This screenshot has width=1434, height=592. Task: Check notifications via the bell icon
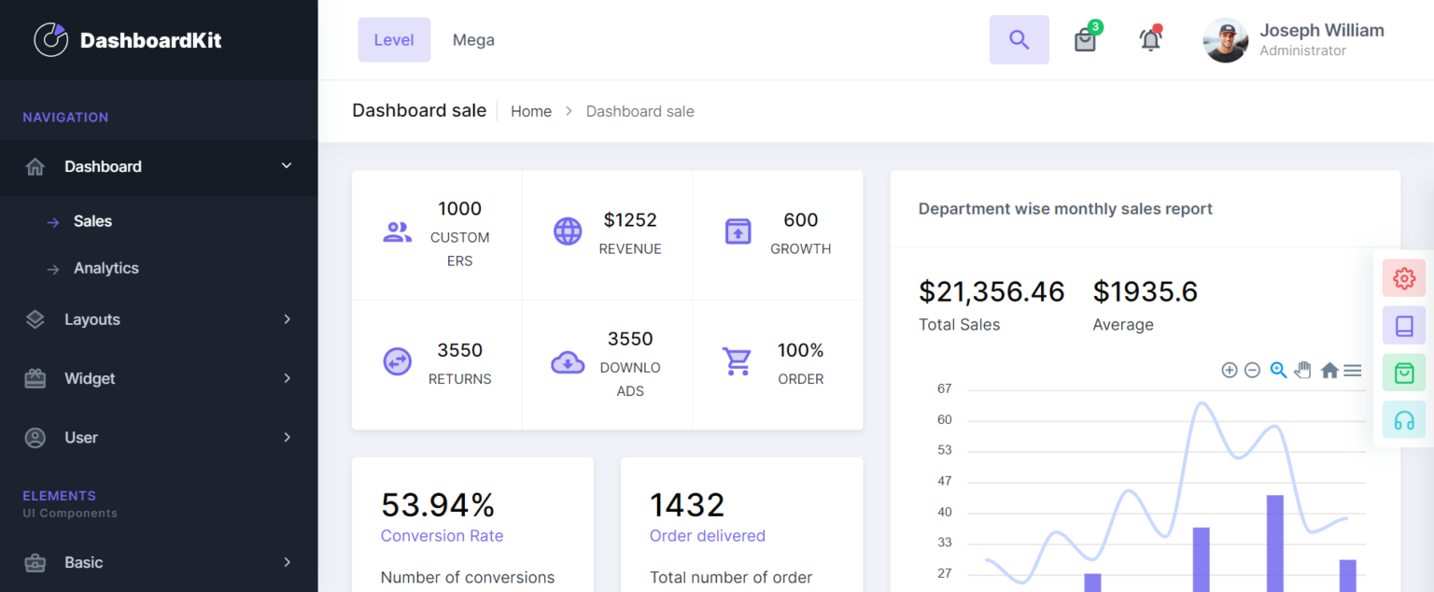pos(1149,39)
